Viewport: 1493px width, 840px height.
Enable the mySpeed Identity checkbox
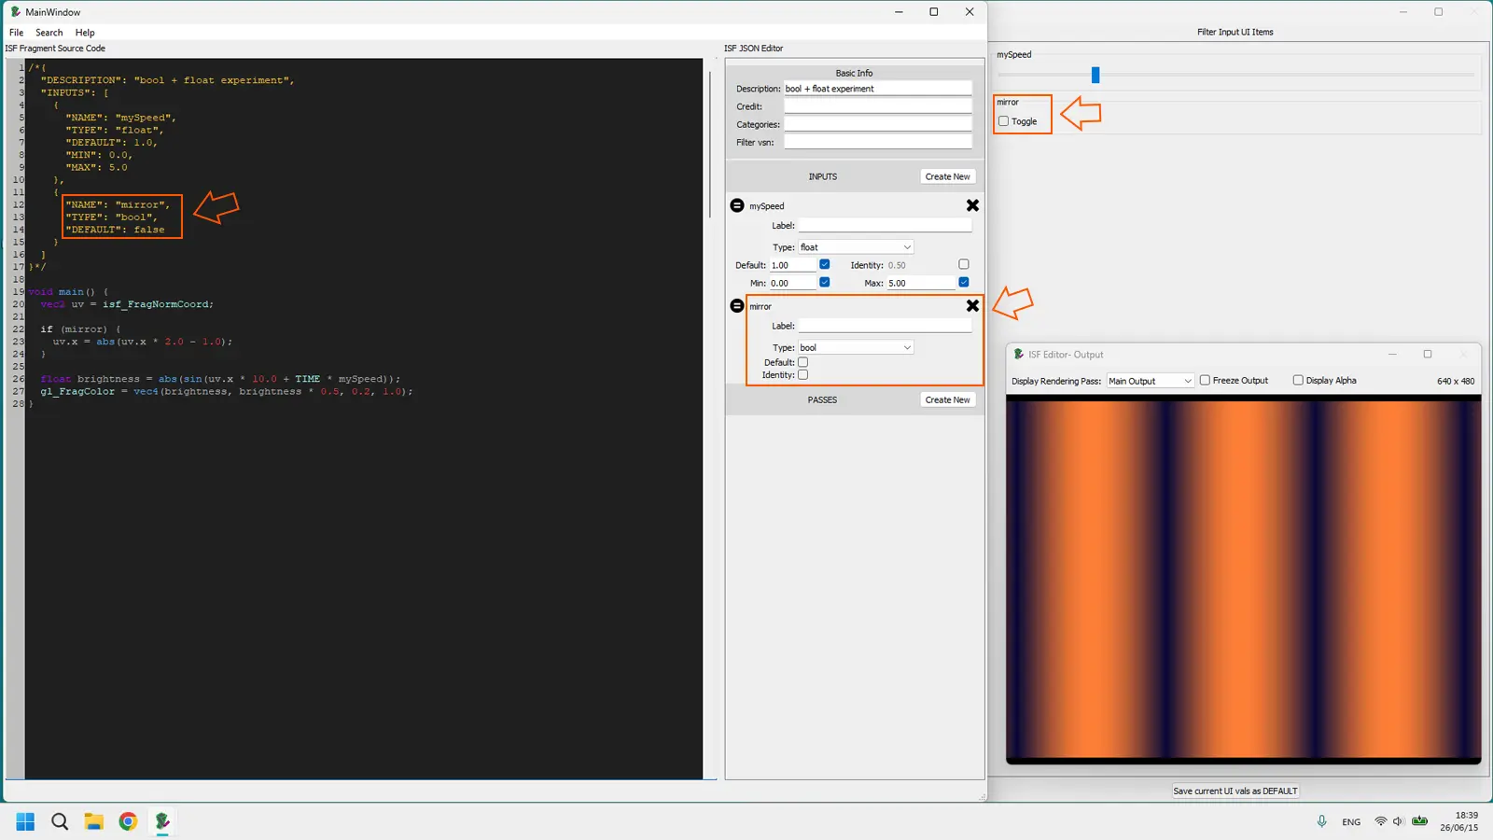pos(963,264)
